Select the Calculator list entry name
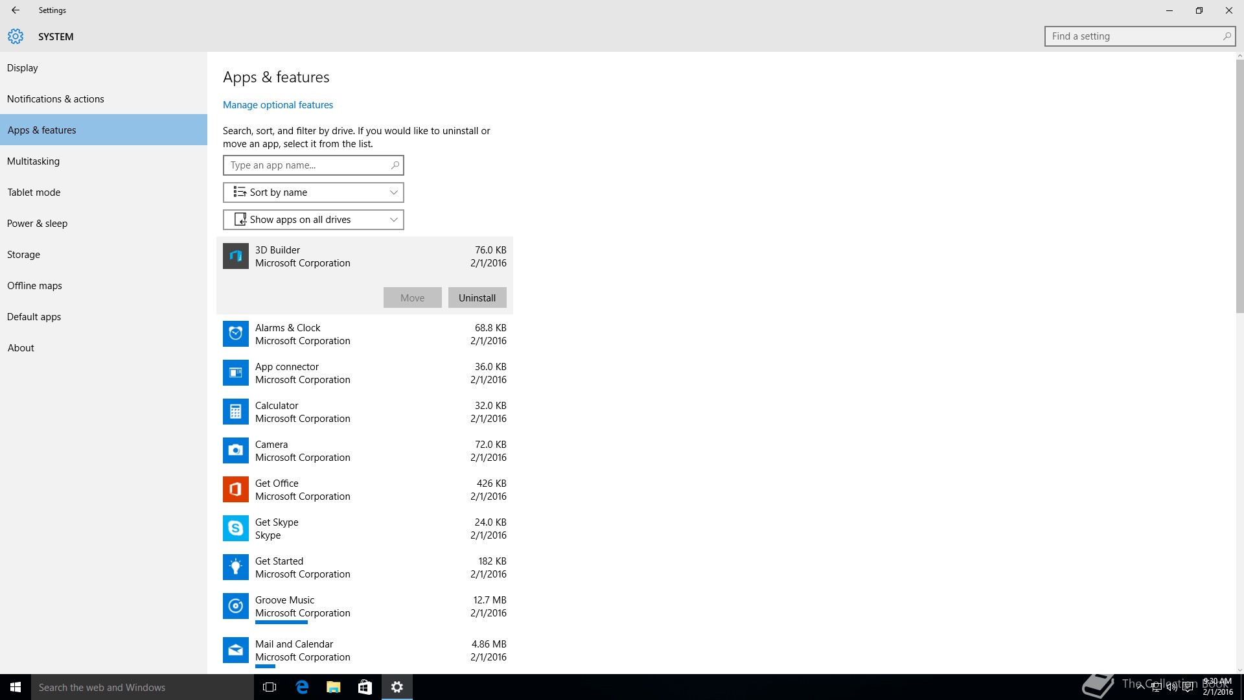 pos(277,406)
